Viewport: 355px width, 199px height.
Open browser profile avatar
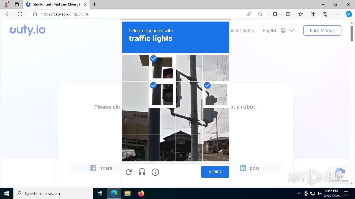coord(6,4)
